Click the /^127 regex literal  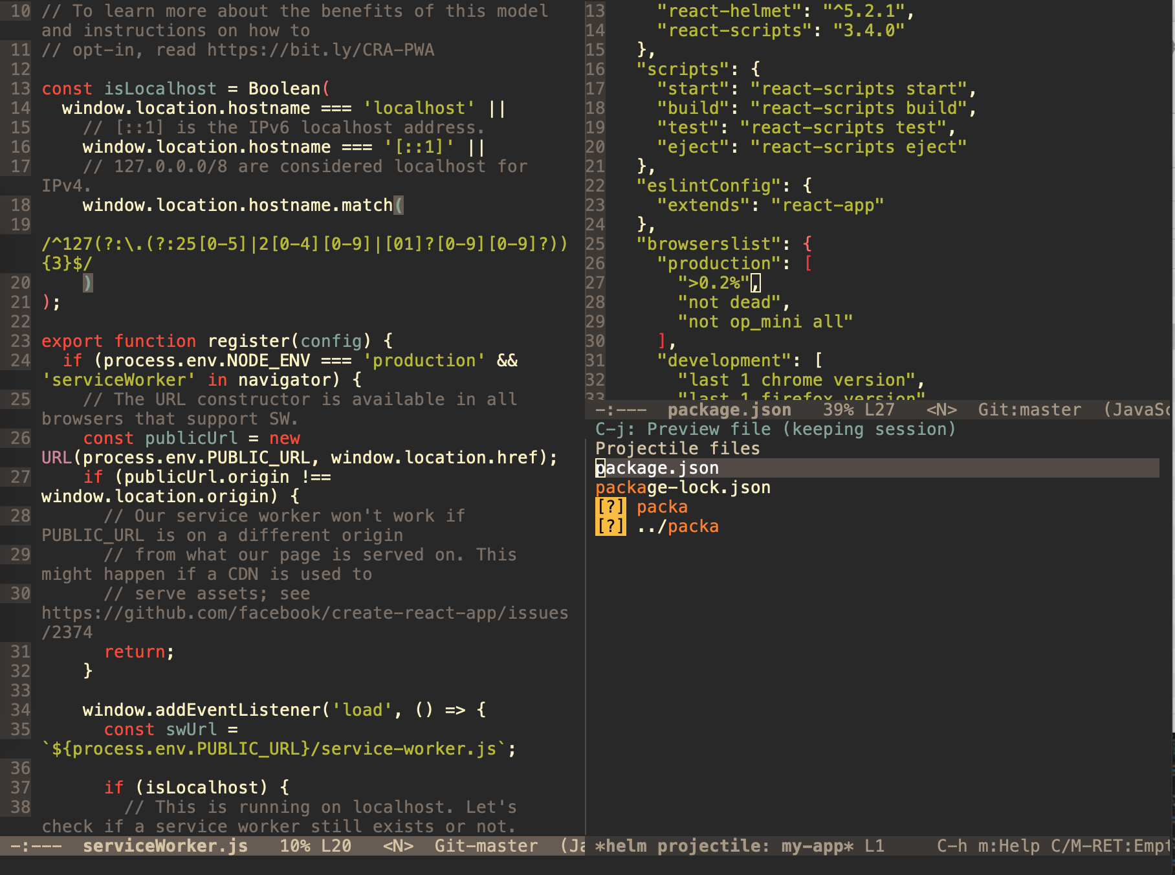[x=305, y=253]
